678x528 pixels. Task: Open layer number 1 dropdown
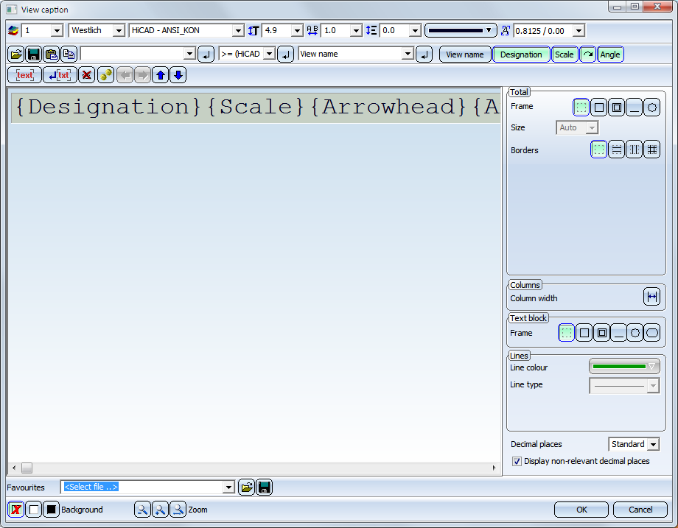pos(57,31)
